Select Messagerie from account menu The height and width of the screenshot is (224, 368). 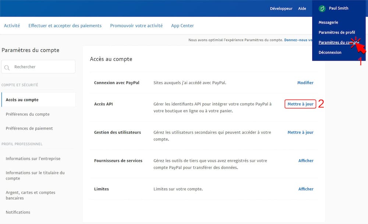(328, 22)
